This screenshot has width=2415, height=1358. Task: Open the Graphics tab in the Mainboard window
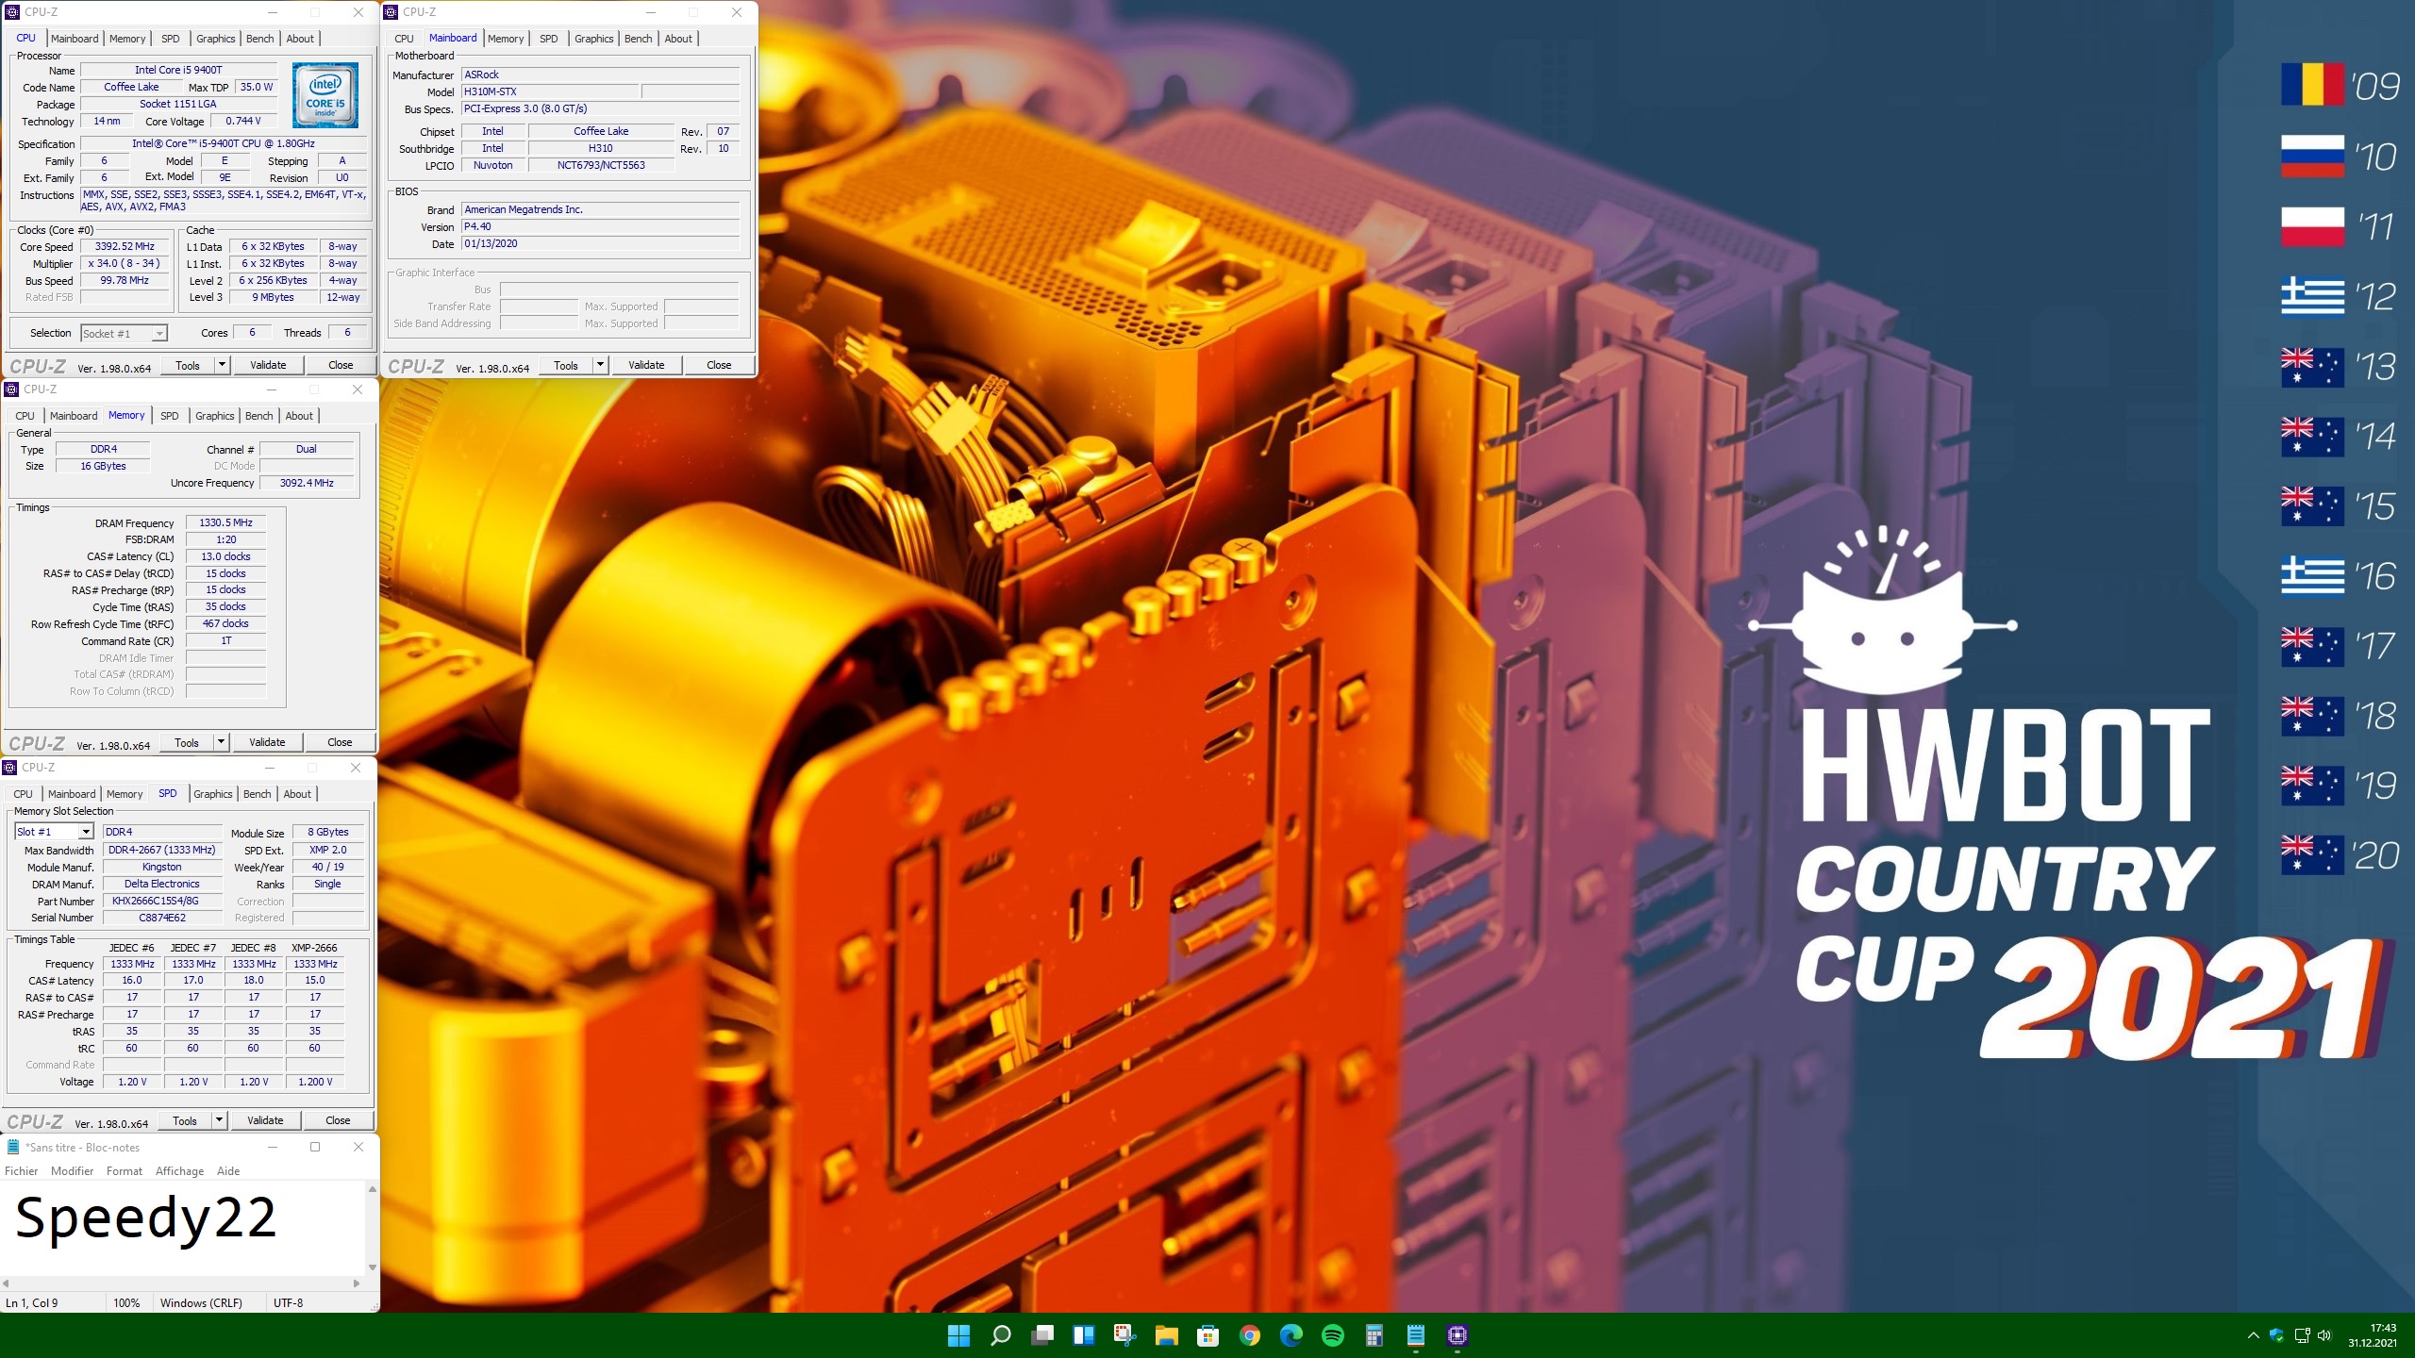[x=594, y=39]
